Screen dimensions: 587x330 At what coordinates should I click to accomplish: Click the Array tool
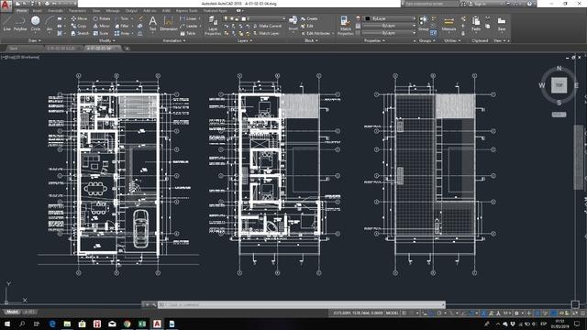coord(122,33)
